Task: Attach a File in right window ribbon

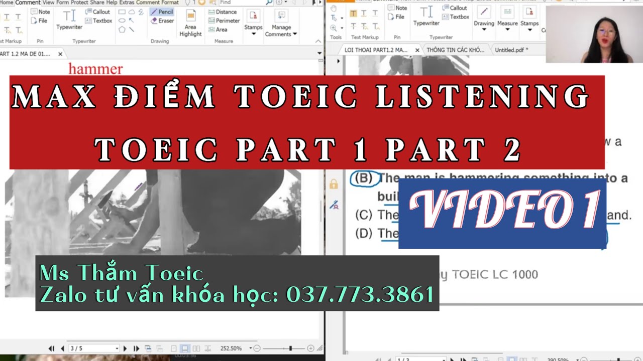Action: [396, 17]
